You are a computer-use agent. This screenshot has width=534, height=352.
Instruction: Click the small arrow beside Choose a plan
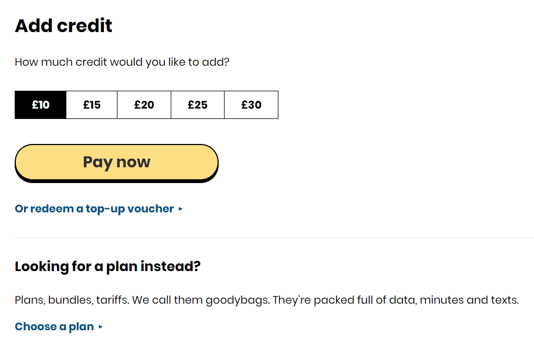click(x=101, y=327)
